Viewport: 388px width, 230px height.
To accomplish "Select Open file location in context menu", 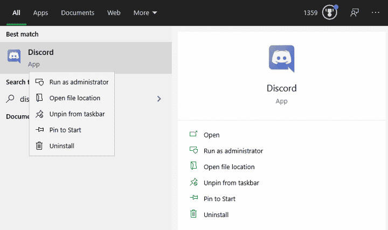I will (x=74, y=98).
